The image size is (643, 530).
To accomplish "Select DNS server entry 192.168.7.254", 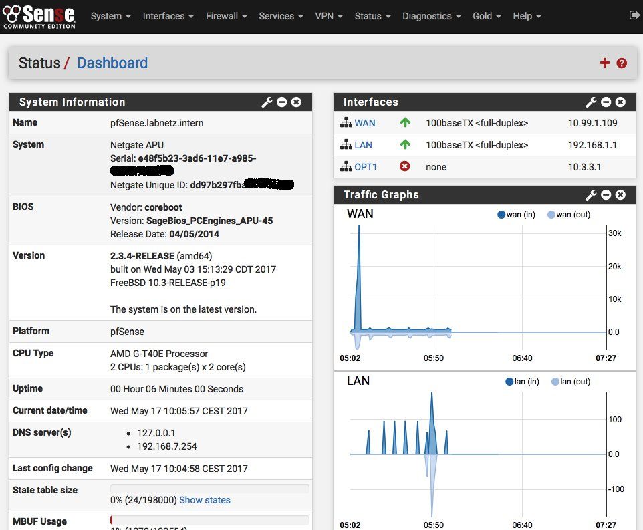I will coord(167,446).
